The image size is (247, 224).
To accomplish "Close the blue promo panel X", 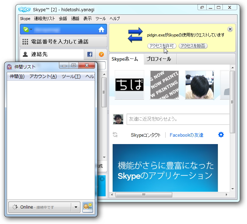I will tap(102, 179).
